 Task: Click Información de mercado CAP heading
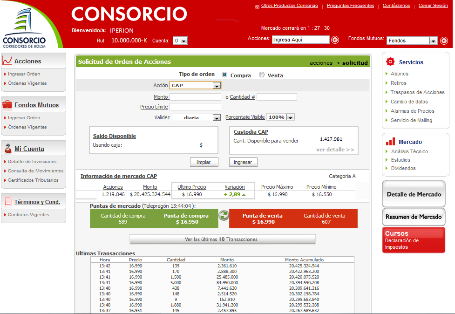[x=119, y=176]
